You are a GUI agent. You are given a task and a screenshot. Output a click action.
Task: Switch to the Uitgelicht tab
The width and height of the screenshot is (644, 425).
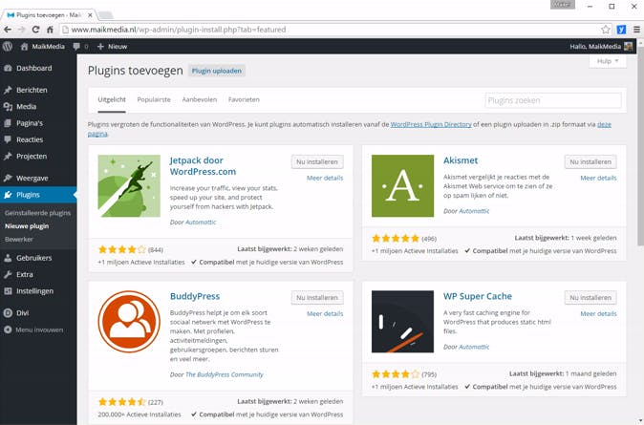(112, 99)
